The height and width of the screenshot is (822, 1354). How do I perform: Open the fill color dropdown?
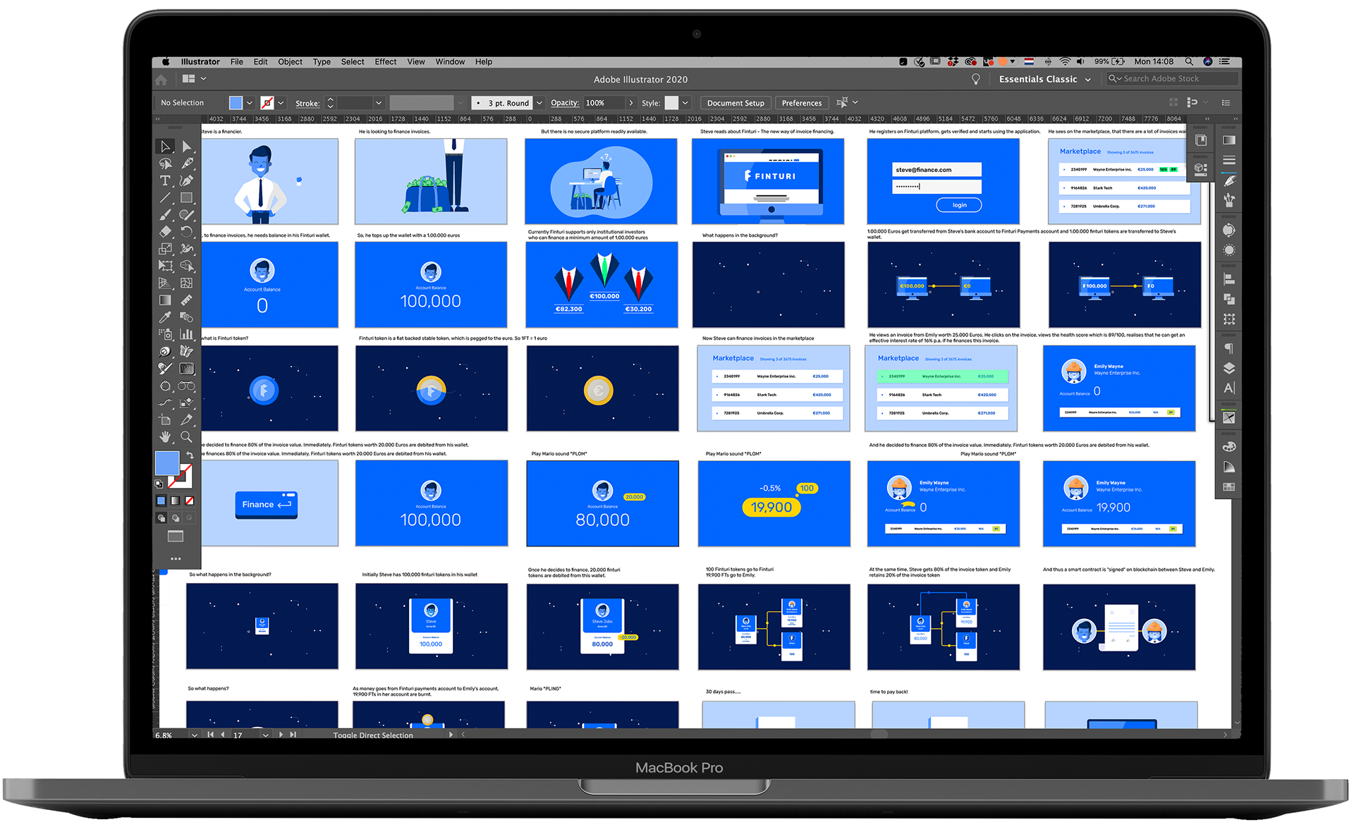pos(249,103)
